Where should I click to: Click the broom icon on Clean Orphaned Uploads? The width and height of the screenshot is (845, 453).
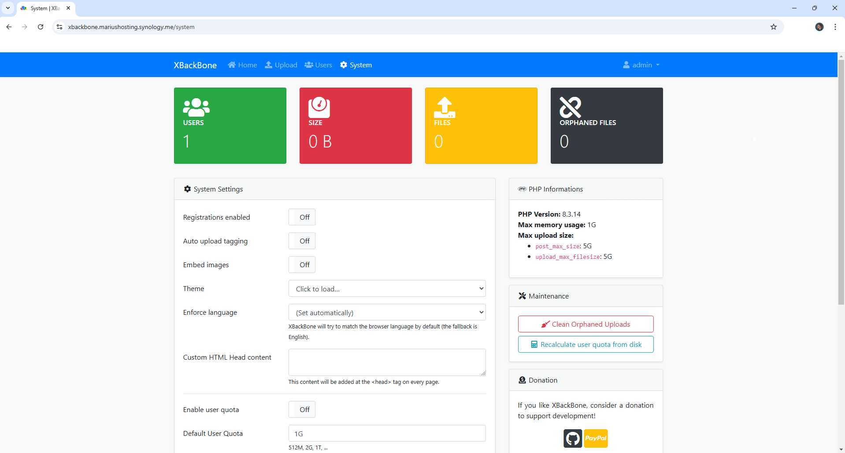click(545, 324)
